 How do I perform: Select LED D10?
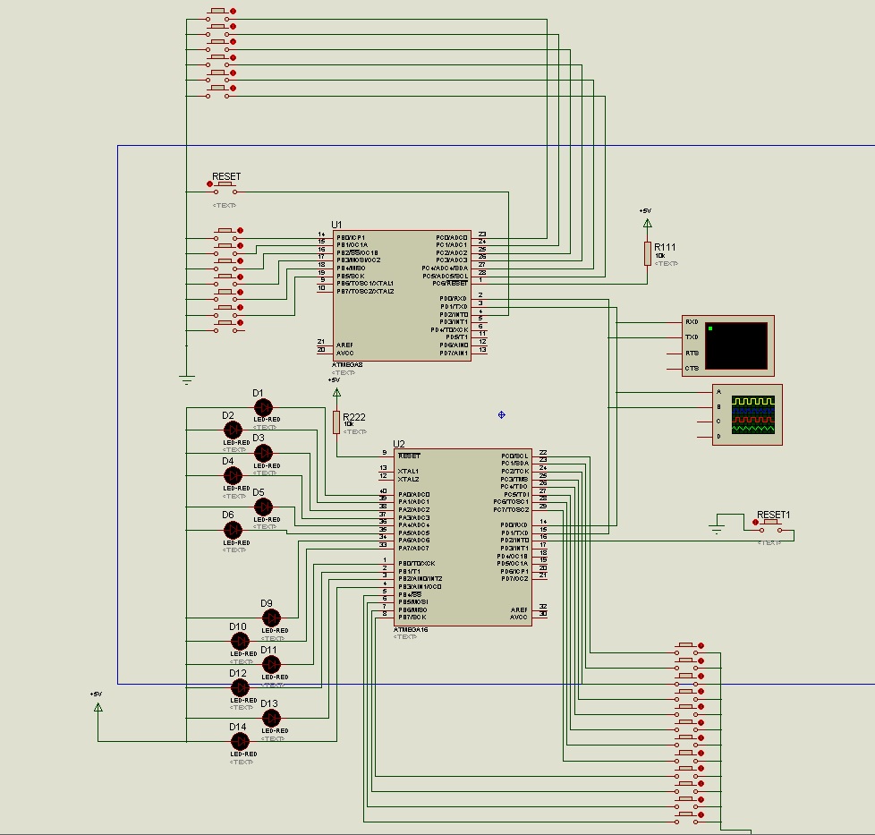pyautogui.click(x=240, y=642)
